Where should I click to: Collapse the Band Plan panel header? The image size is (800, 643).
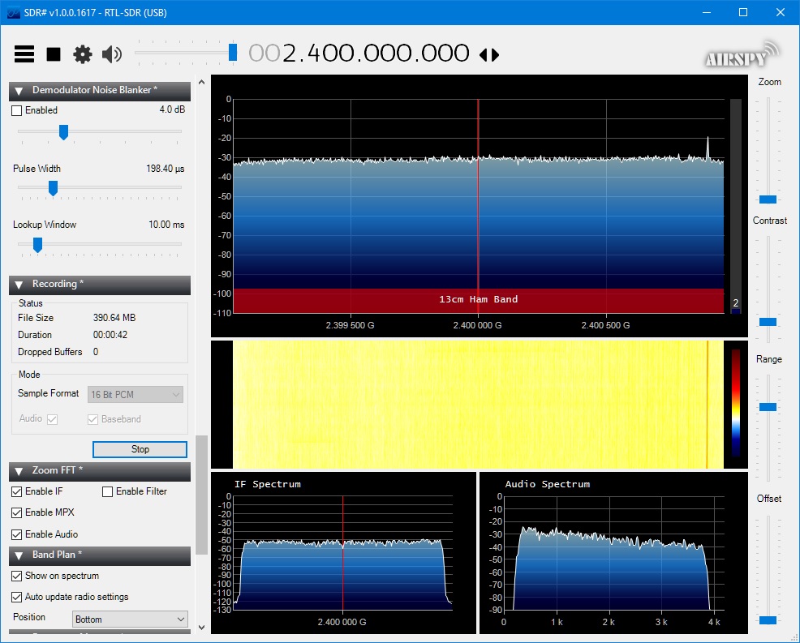(x=19, y=555)
